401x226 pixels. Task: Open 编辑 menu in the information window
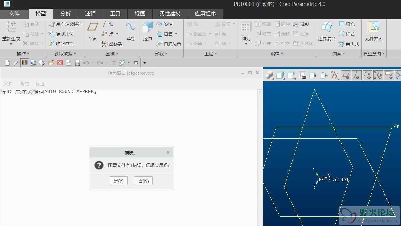[24, 84]
